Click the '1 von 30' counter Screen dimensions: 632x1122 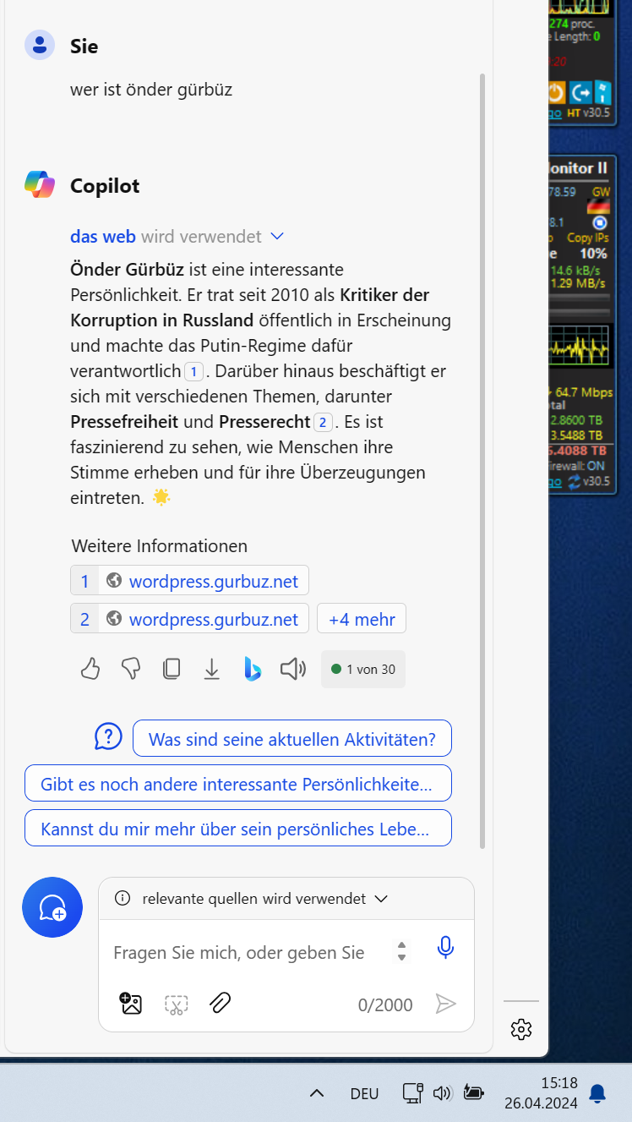363,669
